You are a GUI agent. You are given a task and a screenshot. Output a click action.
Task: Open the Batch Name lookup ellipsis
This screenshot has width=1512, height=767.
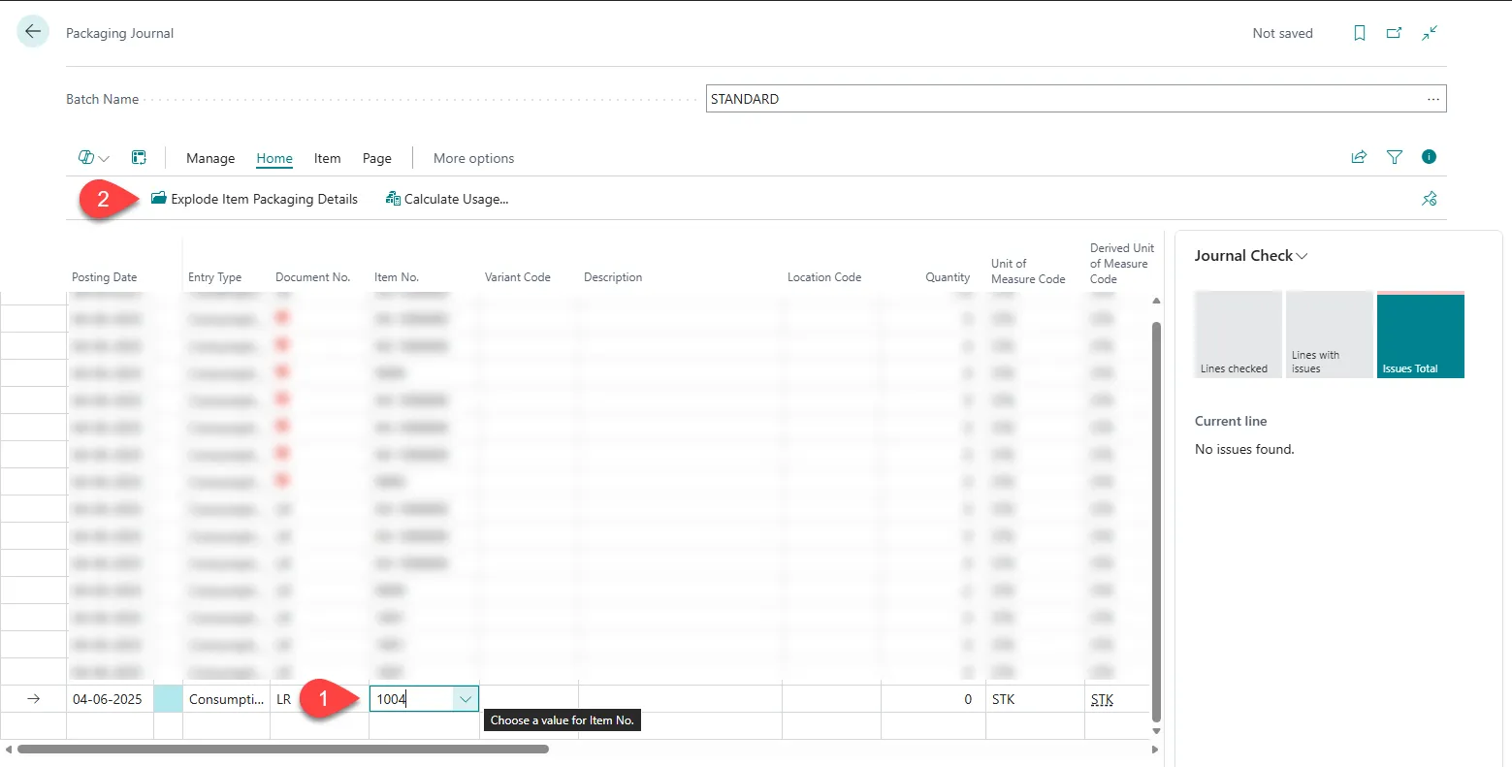click(1433, 99)
